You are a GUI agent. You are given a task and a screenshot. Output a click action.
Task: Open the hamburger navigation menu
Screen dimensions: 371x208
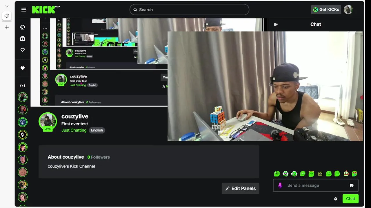(x=24, y=10)
